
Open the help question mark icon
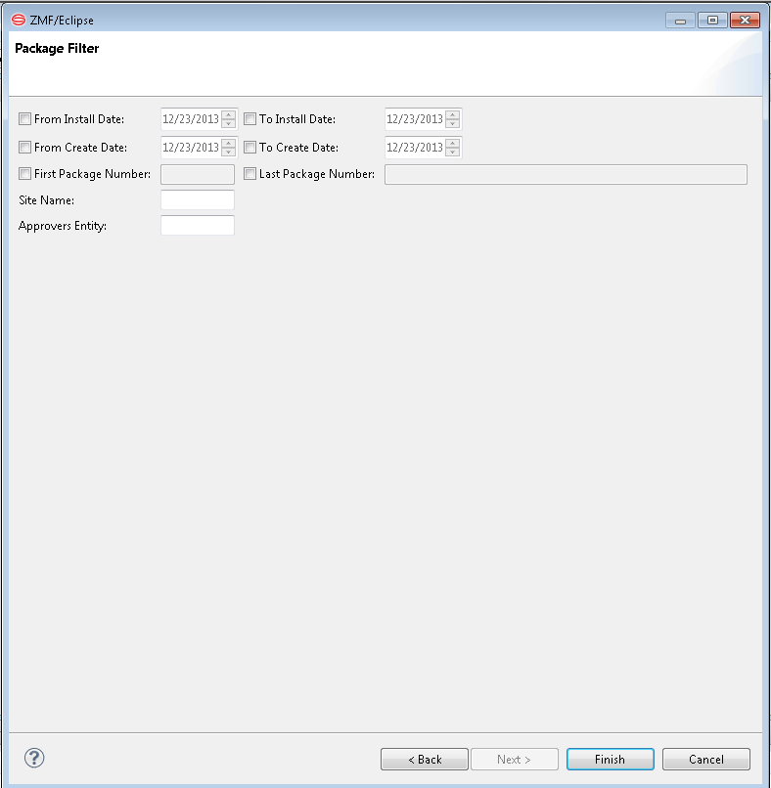click(34, 759)
